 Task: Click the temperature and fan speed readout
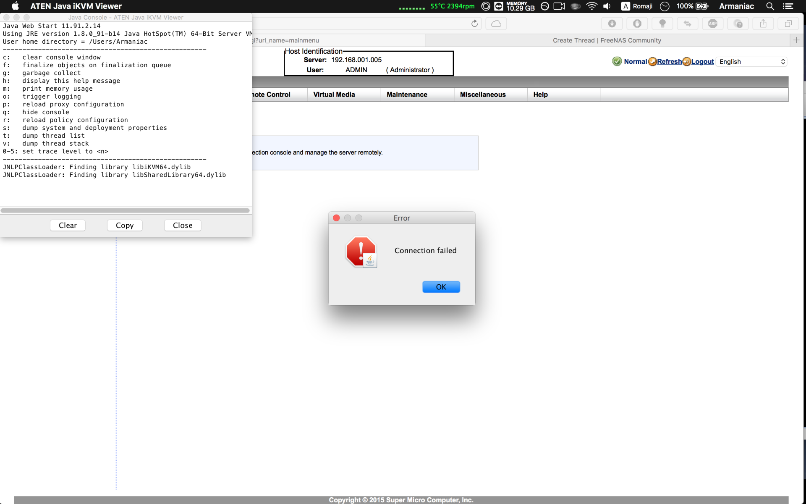click(452, 6)
